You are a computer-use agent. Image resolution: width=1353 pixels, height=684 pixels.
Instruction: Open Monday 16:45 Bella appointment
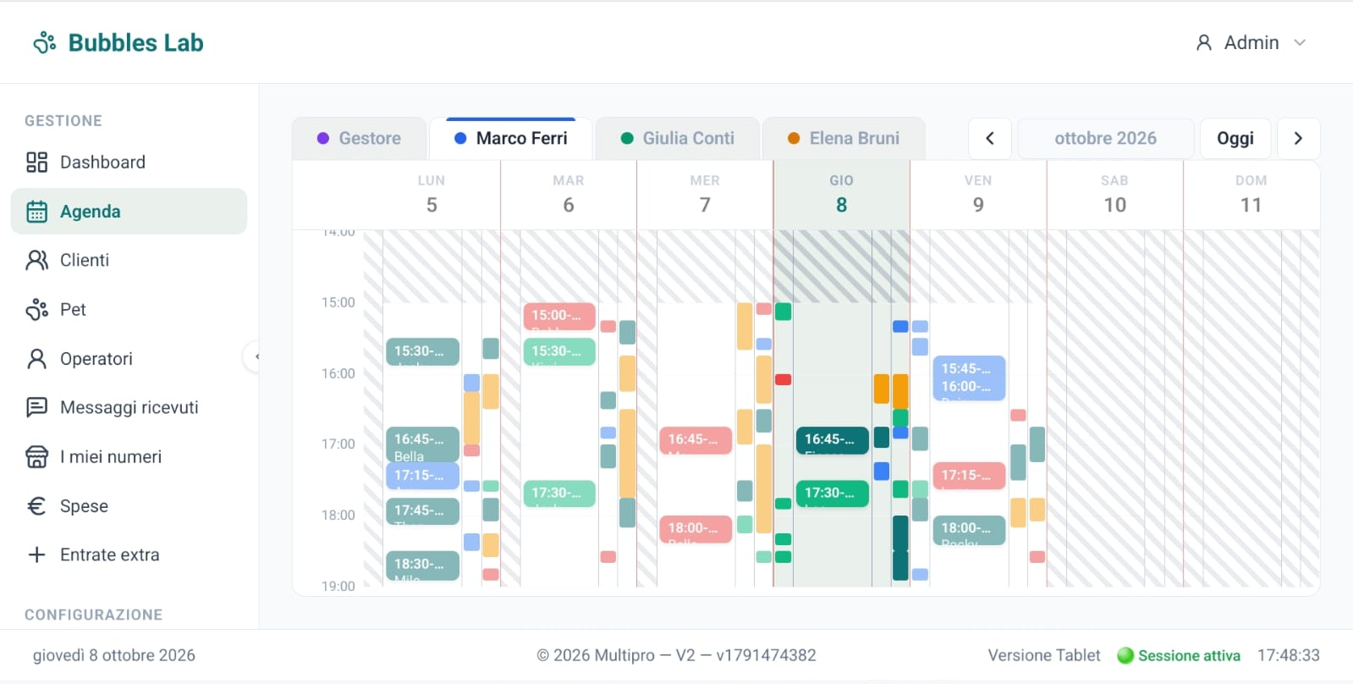tap(422, 445)
